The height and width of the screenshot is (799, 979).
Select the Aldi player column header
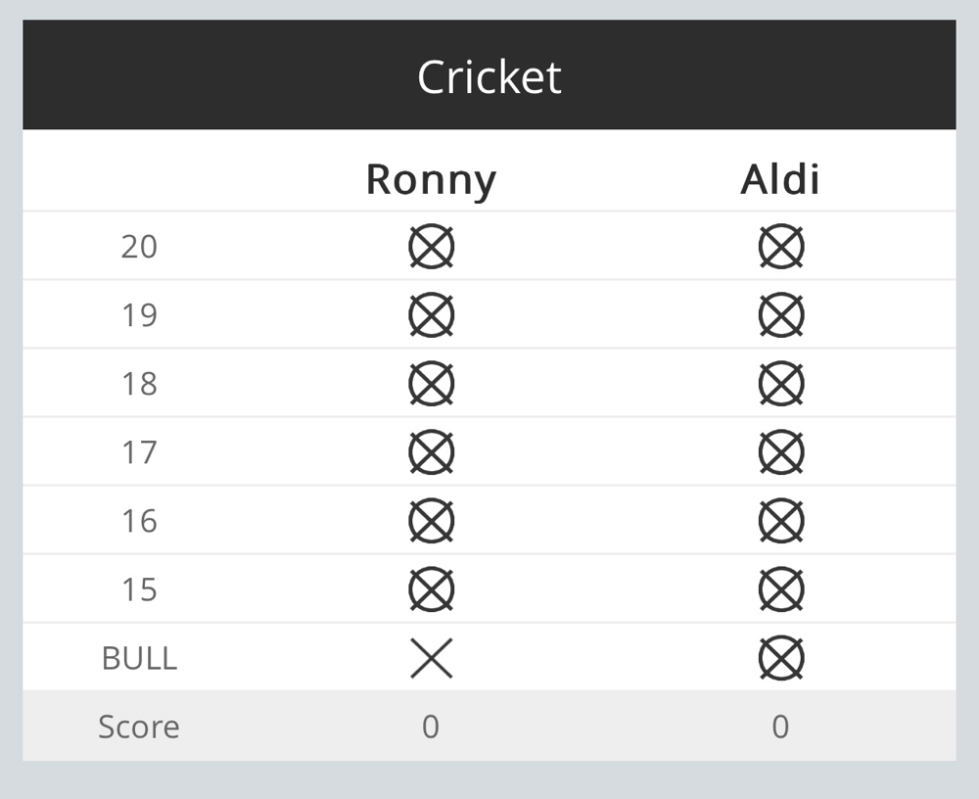point(780,179)
